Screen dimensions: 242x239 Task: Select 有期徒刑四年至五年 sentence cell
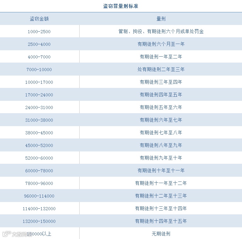(x=161, y=95)
